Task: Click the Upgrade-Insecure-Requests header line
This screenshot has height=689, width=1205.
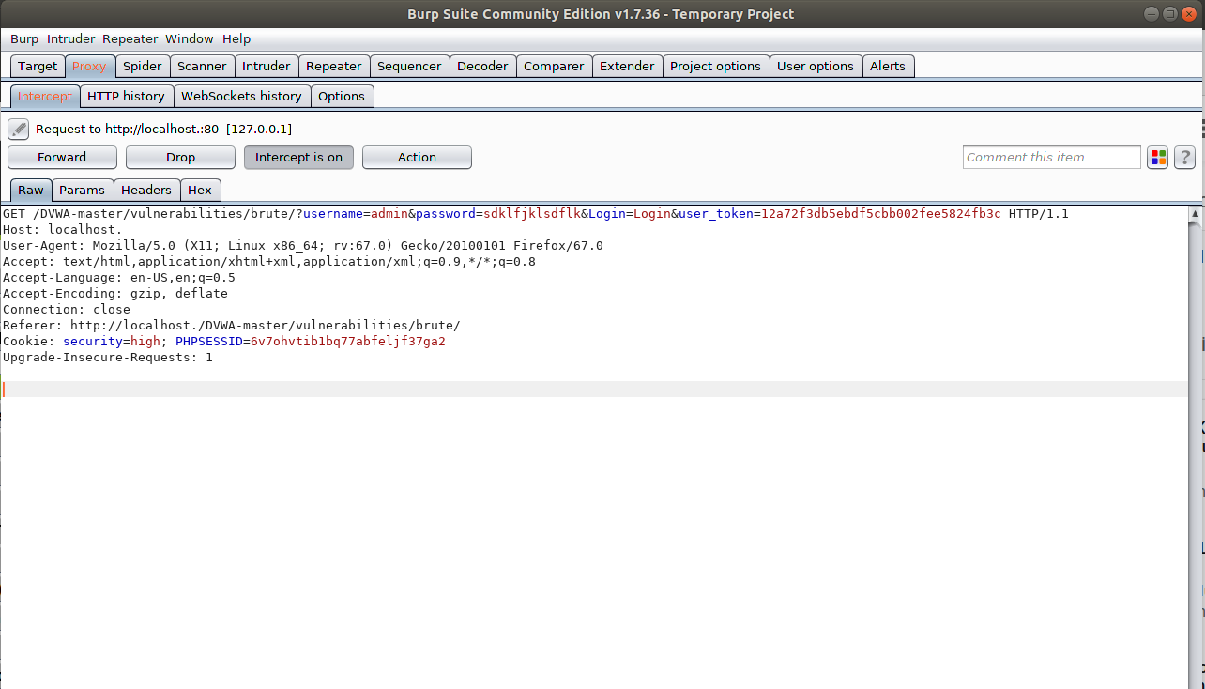Action: click(x=108, y=358)
